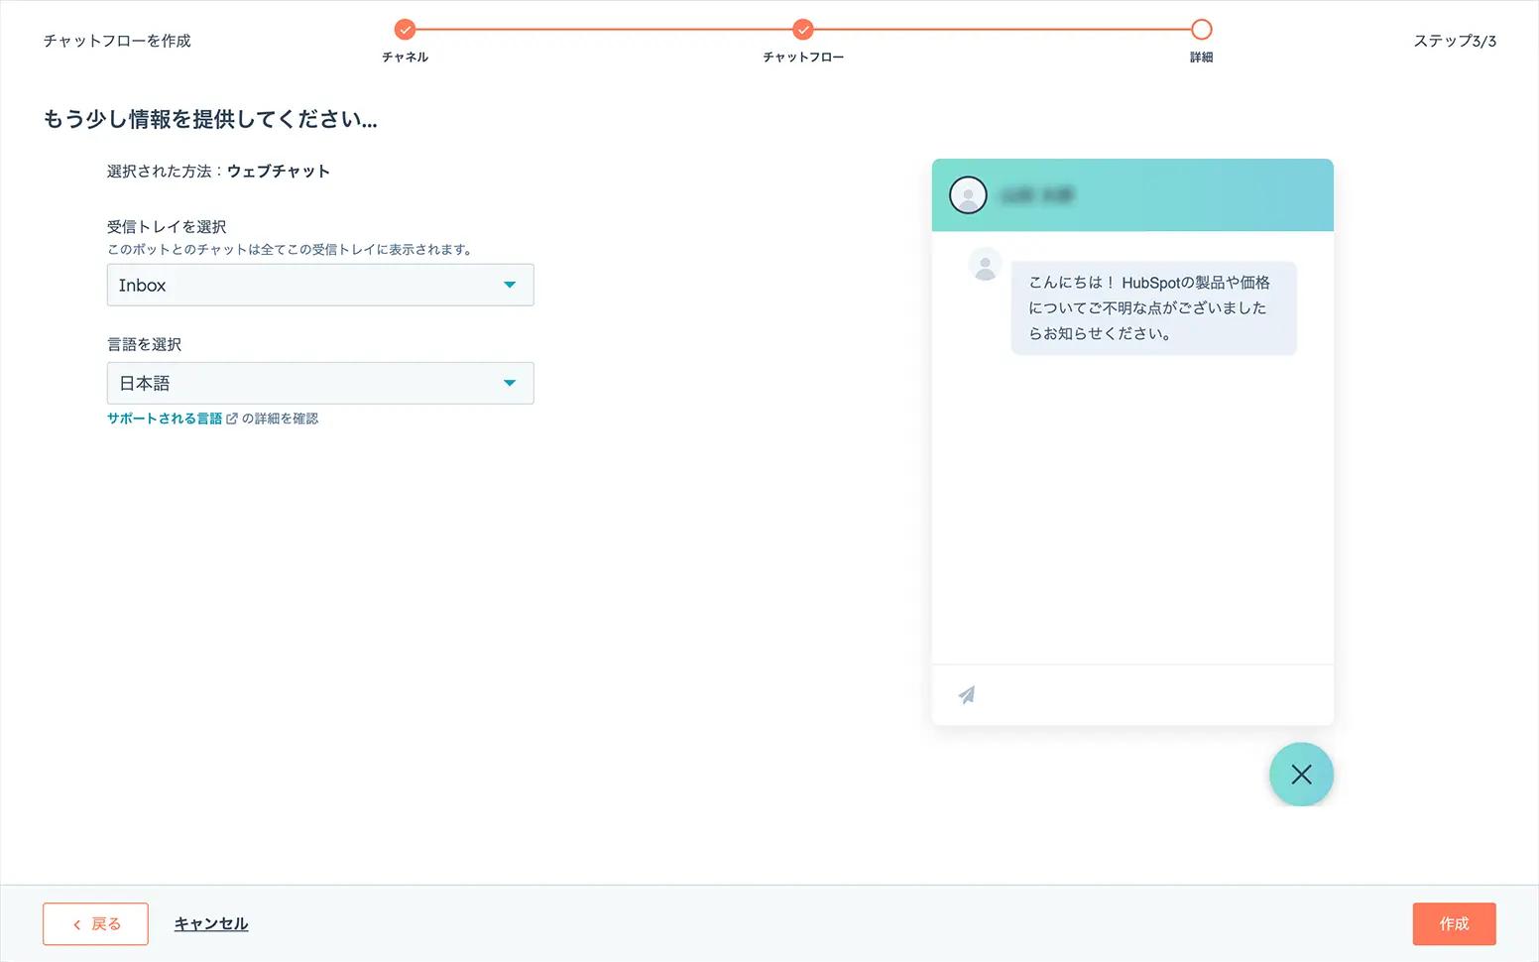Select the 詳細 step circle
Screen dimensions: 1539x962
point(1201,30)
